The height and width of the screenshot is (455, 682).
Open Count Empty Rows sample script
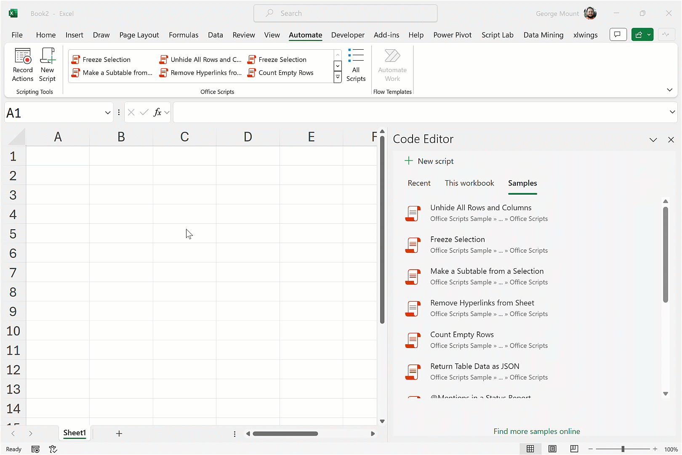click(462, 335)
